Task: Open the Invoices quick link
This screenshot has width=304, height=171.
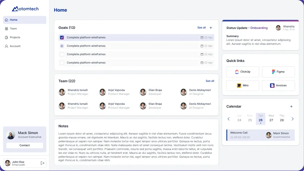Action: point(278,85)
